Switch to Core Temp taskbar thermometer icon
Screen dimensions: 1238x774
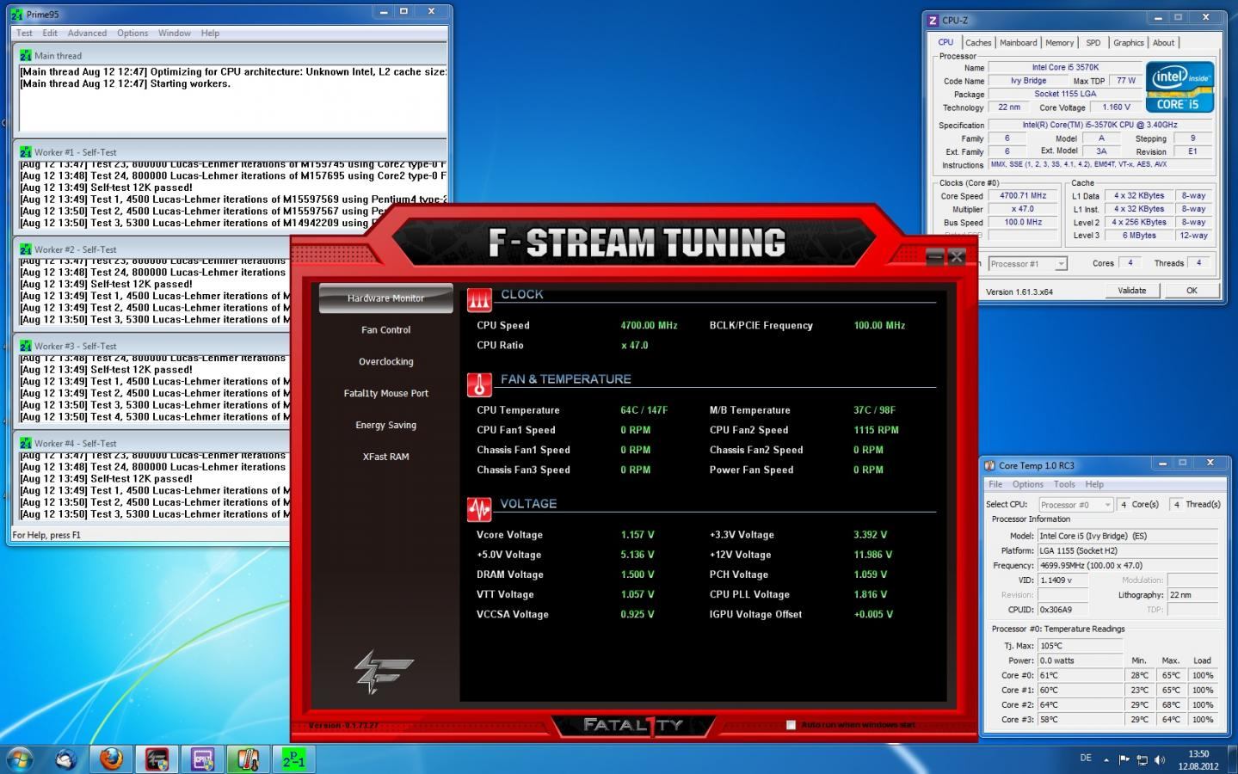(x=248, y=759)
